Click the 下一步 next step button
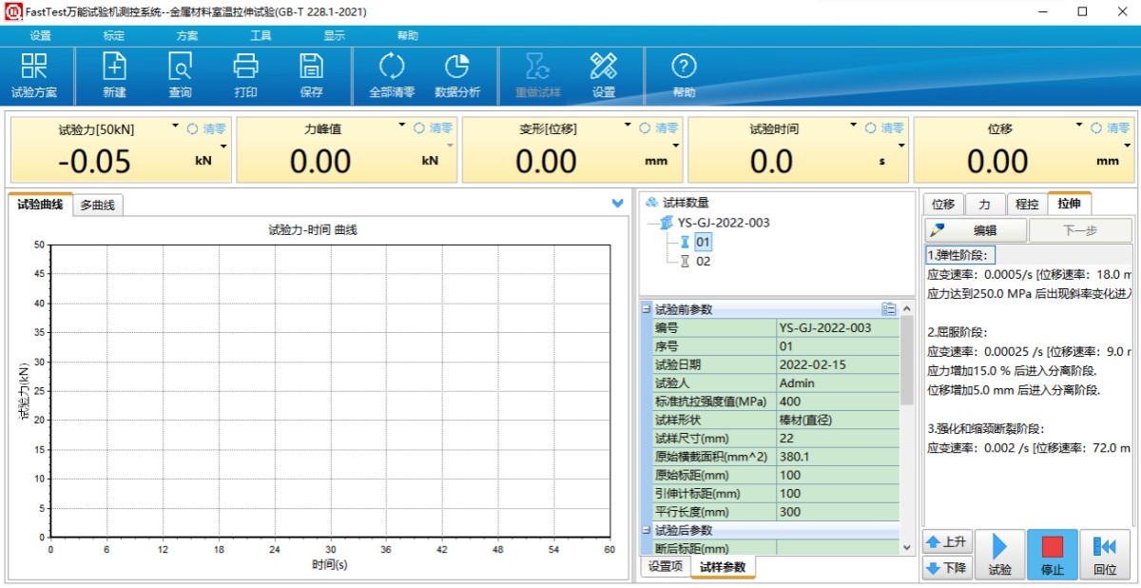This screenshot has width=1141, height=588. [1080, 230]
